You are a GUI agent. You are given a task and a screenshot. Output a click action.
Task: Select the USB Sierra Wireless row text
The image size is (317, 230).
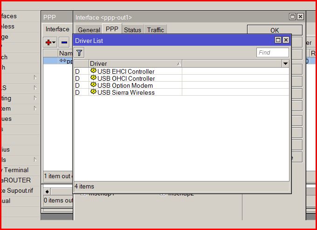(x=126, y=92)
